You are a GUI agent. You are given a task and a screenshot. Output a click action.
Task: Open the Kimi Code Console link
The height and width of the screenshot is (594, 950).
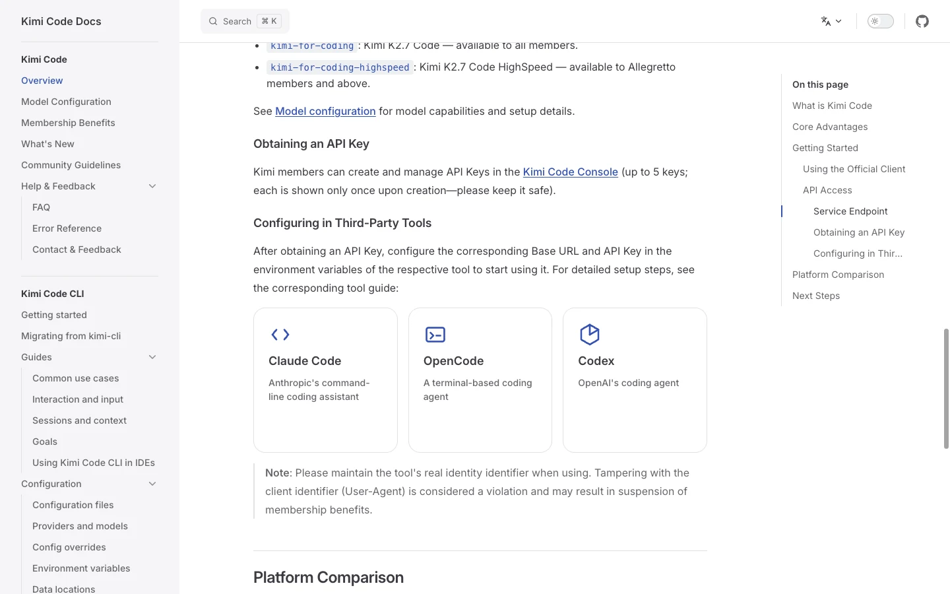click(571, 172)
